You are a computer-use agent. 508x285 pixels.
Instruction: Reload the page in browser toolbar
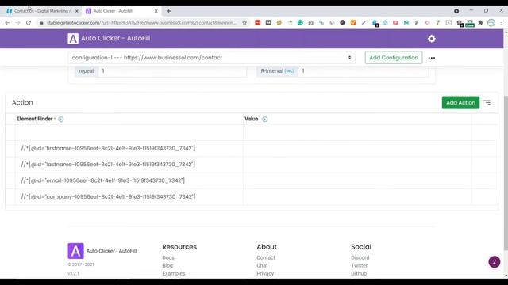coord(29,23)
